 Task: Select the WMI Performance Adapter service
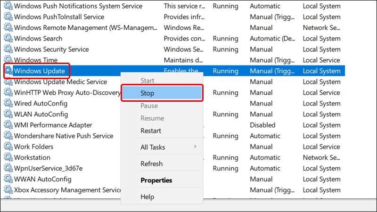coord(53,125)
